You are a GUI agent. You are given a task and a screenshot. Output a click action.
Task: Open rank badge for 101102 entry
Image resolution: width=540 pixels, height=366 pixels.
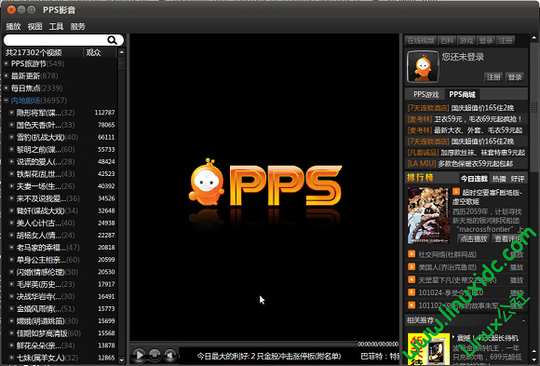click(x=412, y=305)
